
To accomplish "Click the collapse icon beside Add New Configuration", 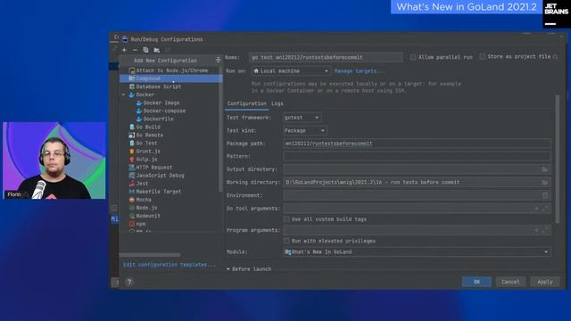I will pyautogui.click(x=218, y=60).
